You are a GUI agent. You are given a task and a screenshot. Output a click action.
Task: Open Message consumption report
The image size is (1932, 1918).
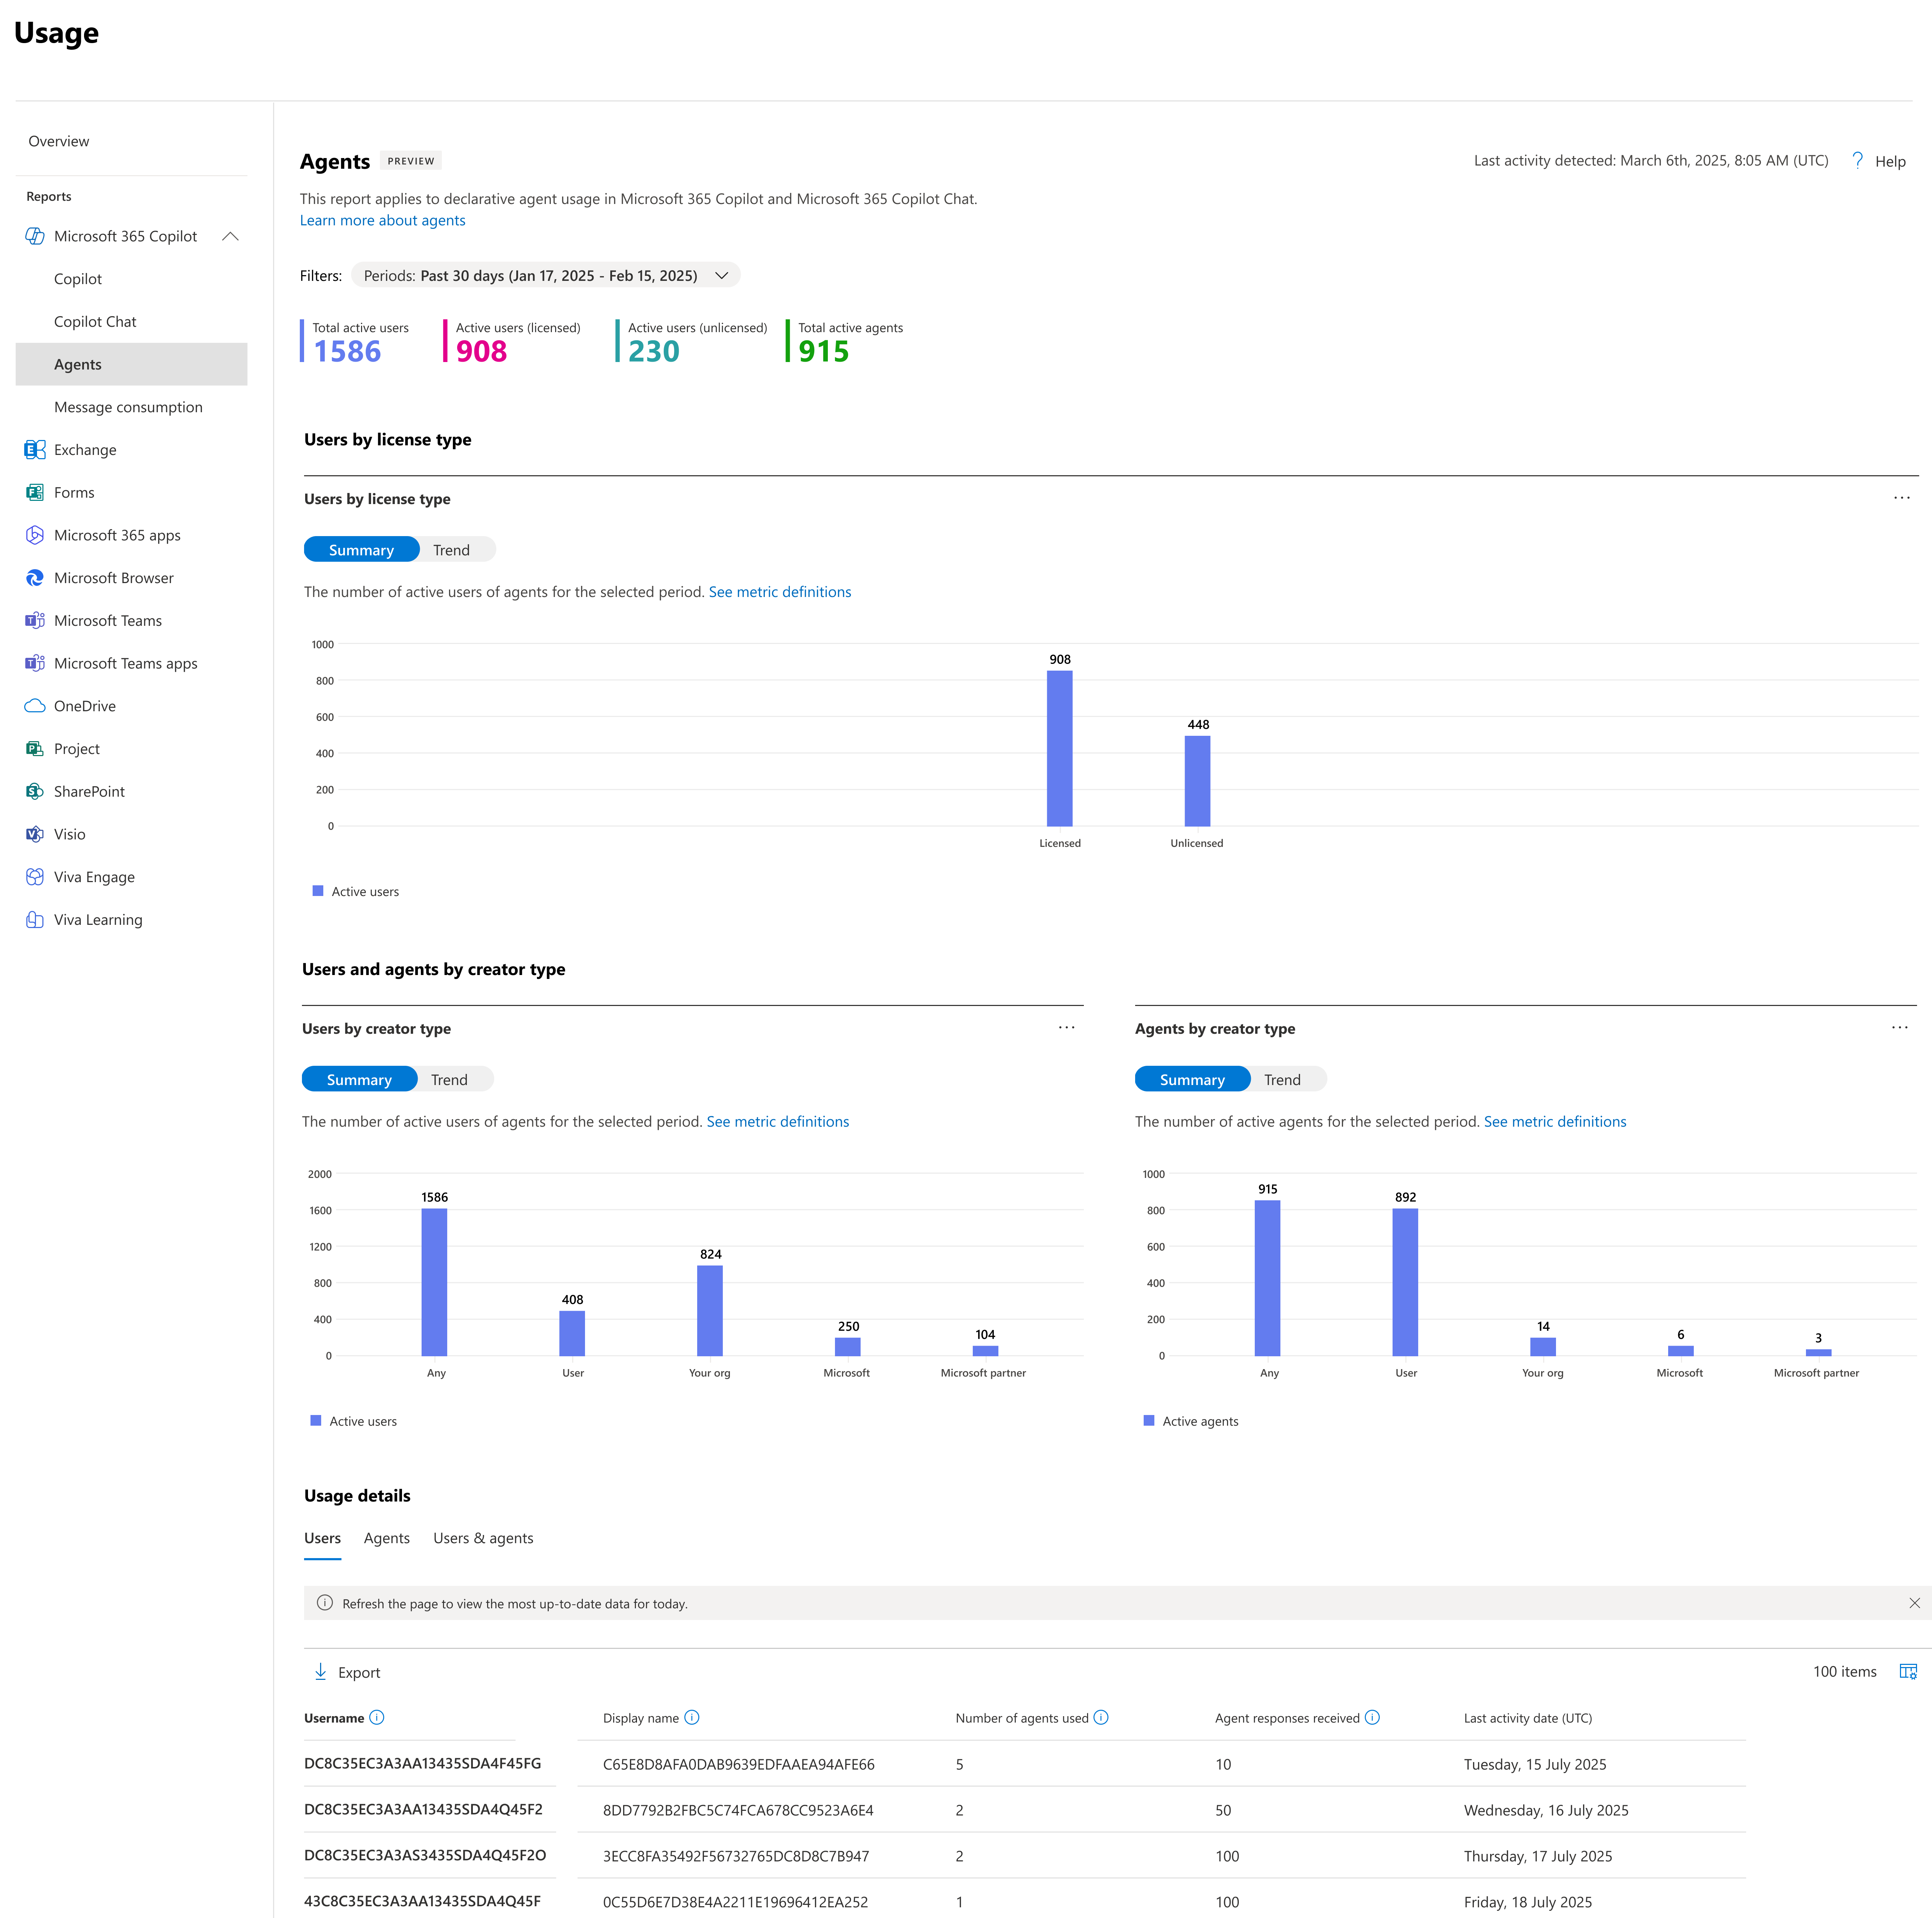tap(128, 407)
